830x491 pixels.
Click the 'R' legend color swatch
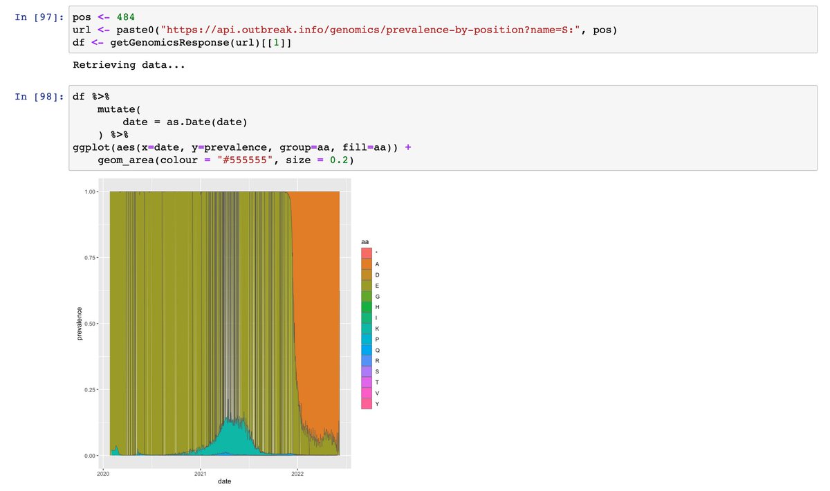[x=367, y=361]
